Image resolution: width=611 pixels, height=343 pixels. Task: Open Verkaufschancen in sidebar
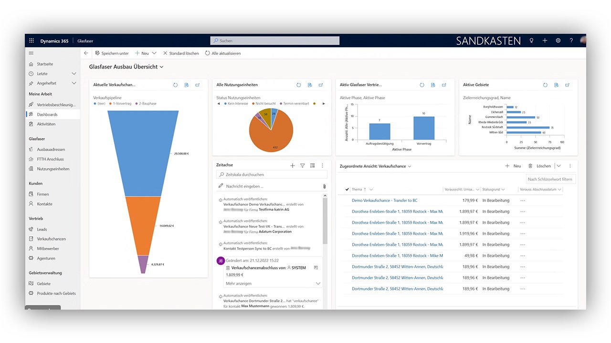[53, 239]
